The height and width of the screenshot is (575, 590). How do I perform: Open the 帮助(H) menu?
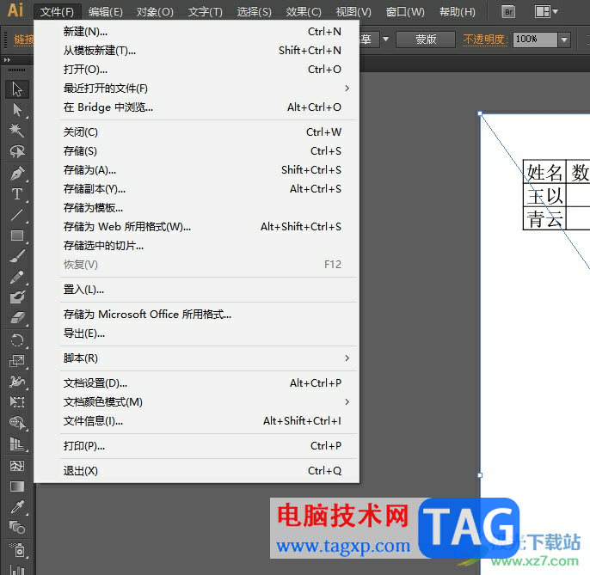458,12
